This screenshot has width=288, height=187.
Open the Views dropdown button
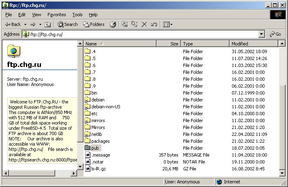(x=168, y=24)
